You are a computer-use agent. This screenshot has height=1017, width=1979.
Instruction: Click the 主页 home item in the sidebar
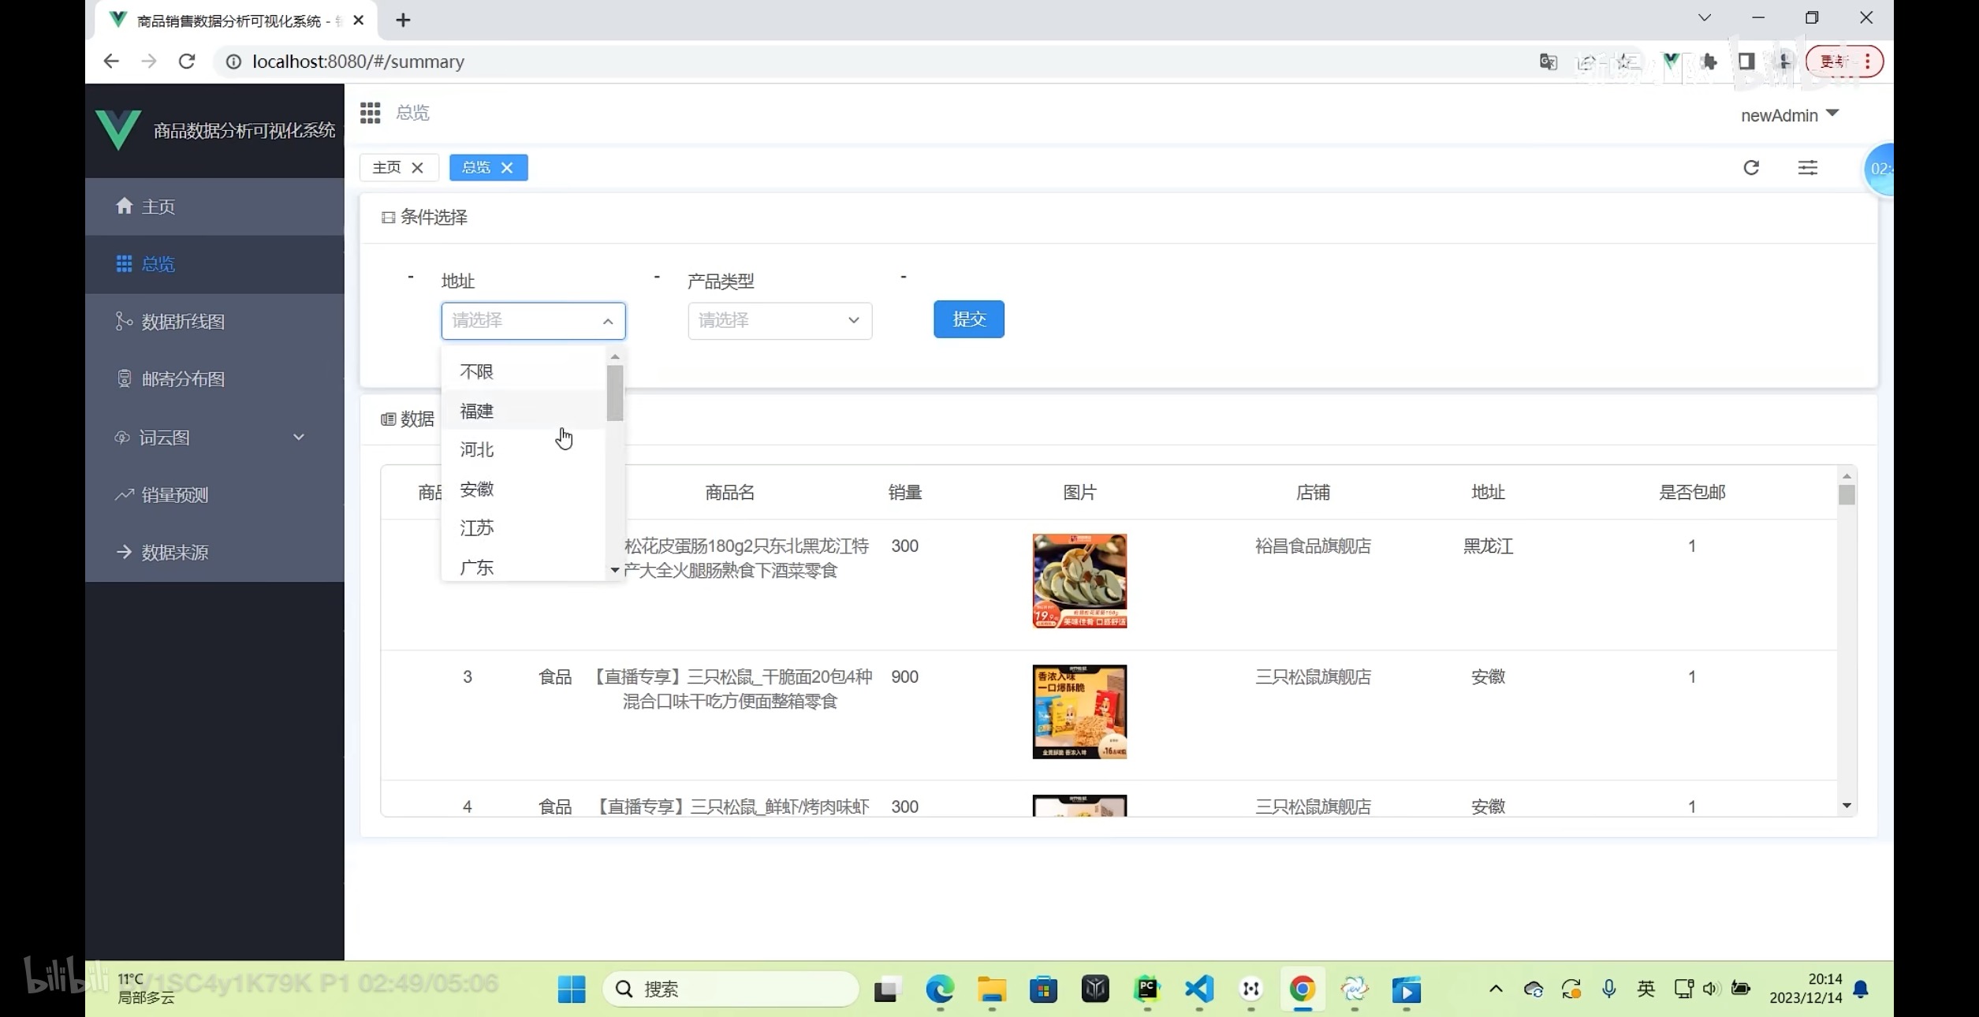click(x=158, y=207)
